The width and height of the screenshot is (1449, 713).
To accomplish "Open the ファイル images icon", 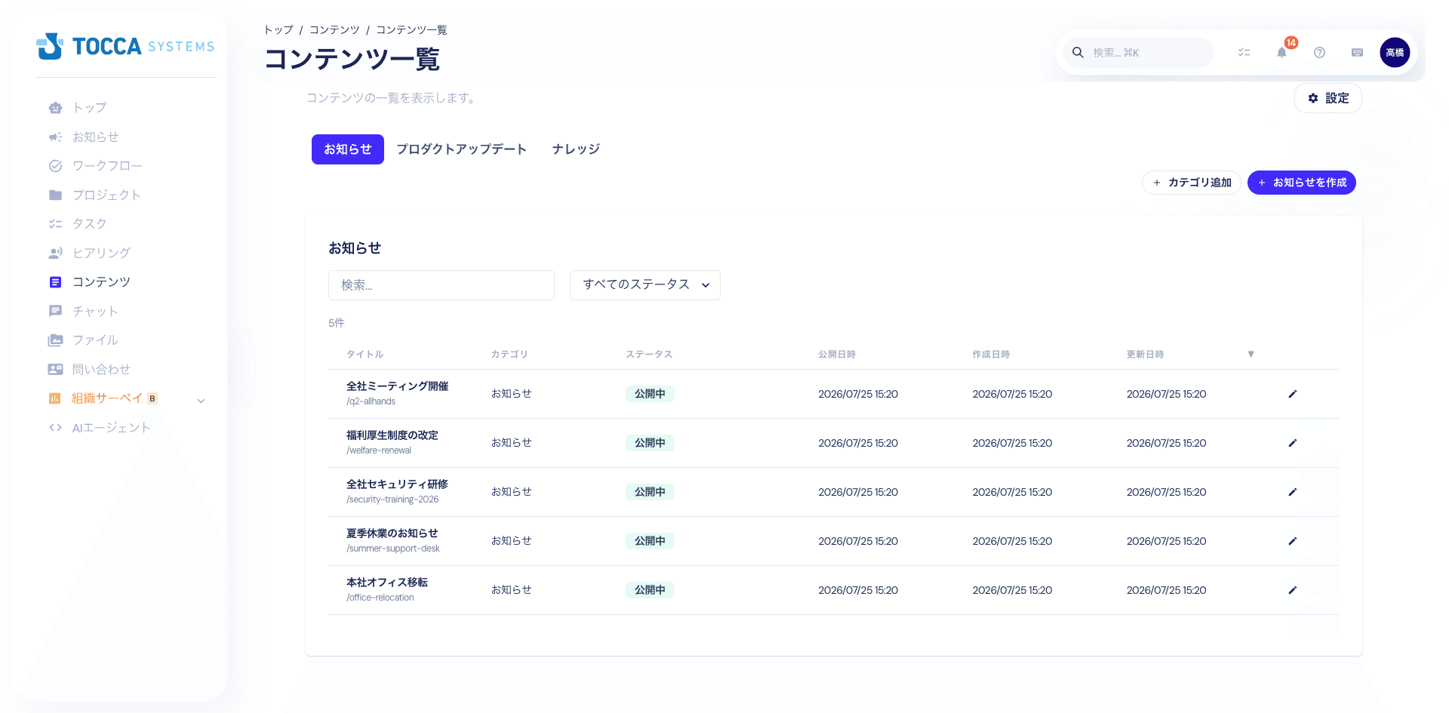I will [55, 340].
